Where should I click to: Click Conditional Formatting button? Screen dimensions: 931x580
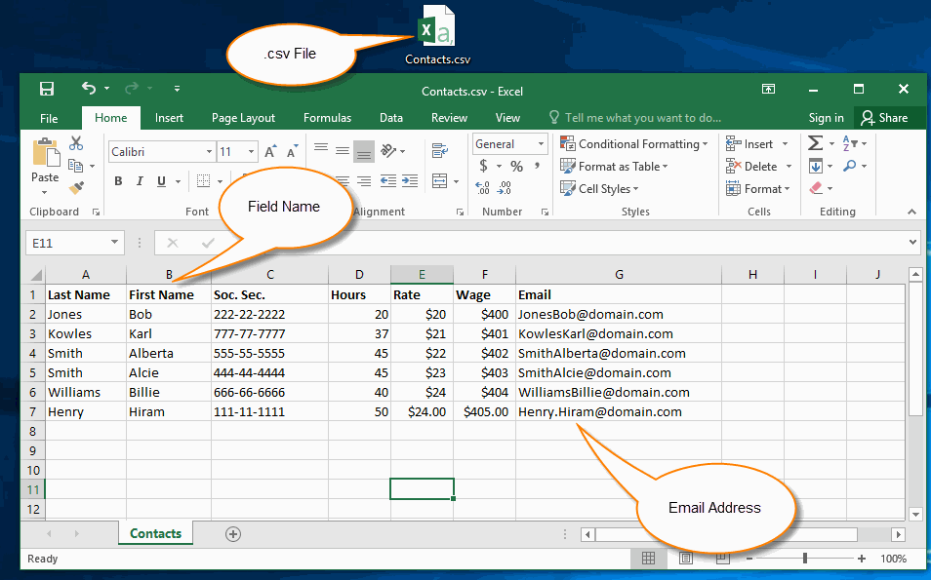[634, 144]
